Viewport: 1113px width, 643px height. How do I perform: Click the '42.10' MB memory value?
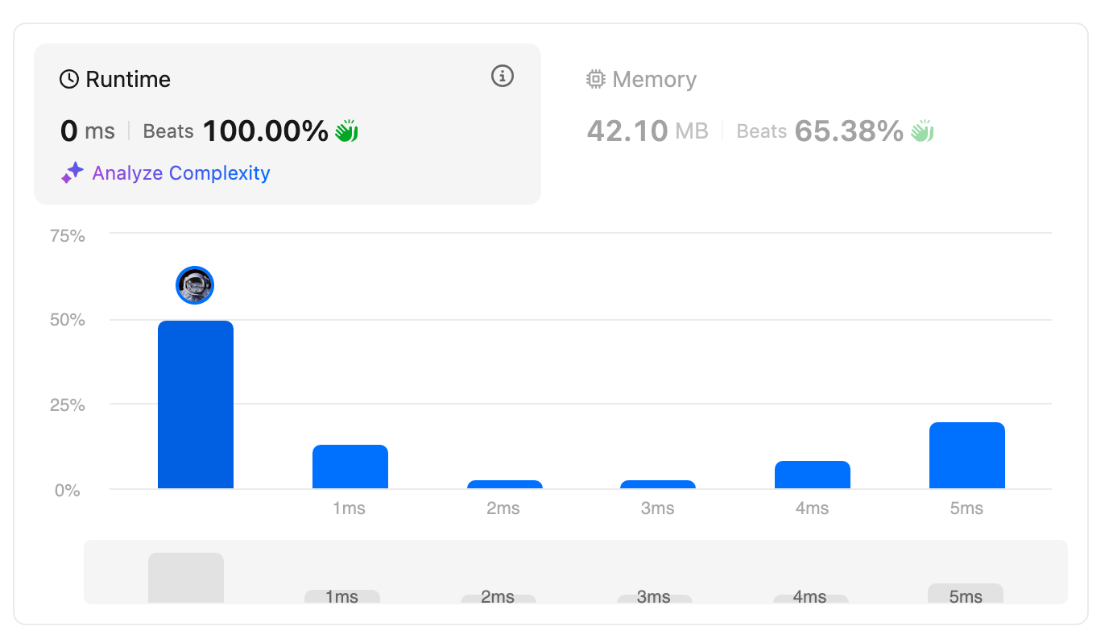(627, 131)
